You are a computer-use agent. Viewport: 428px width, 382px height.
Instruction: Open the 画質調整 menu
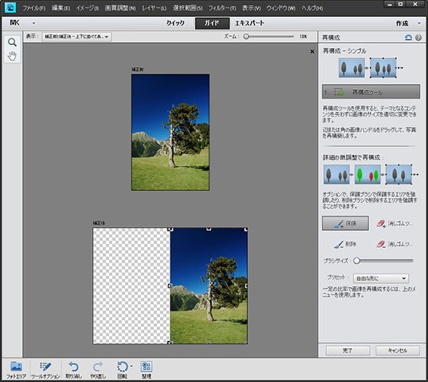[120, 8]
